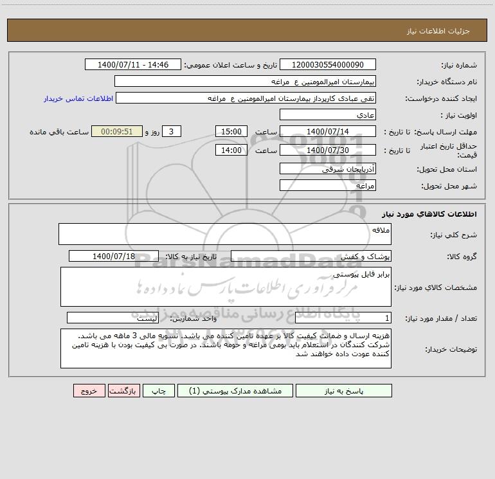The image size is (495, 479).
Task: Click the quantity field showing 1
Action: click(343, 318)
